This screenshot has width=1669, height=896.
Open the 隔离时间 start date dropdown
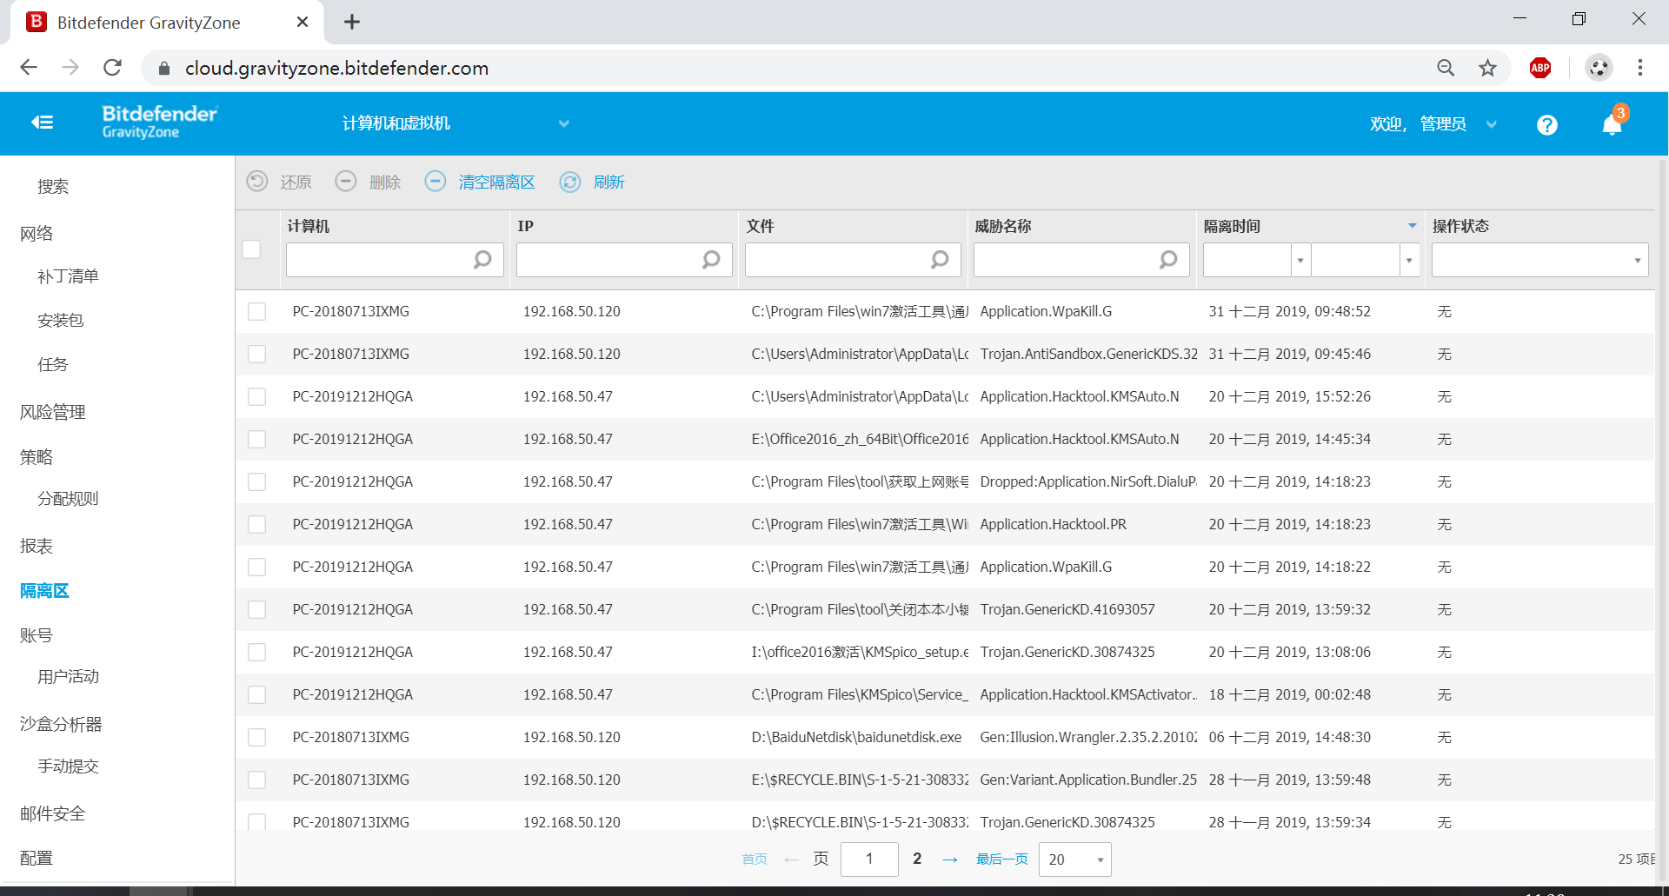(x=1300, y=260)
